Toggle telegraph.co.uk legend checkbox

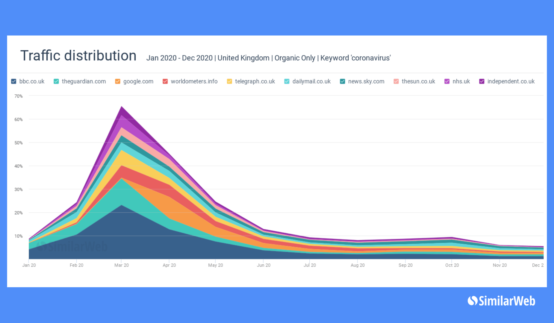[x=229, y=81]
